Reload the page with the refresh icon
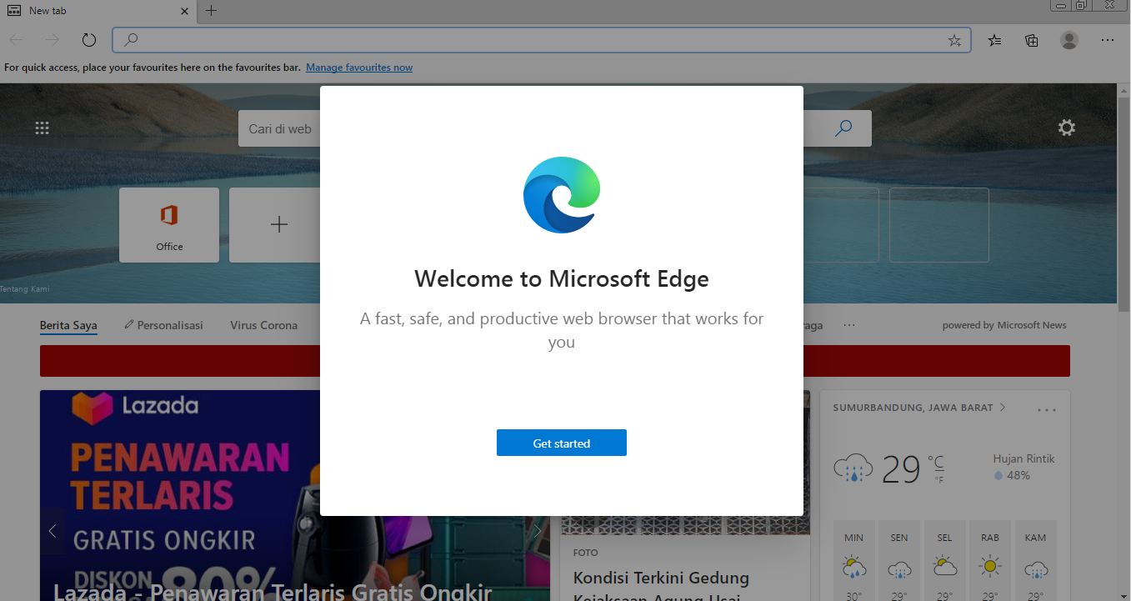Screen dimensions: 1131x601 click(89, 39)
